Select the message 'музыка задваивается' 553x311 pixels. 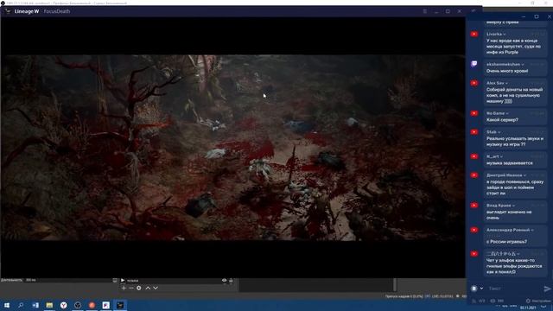(509, 163)
